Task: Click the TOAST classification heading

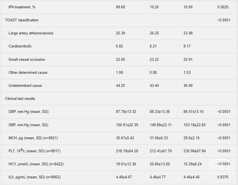Action: coord(22,20)
